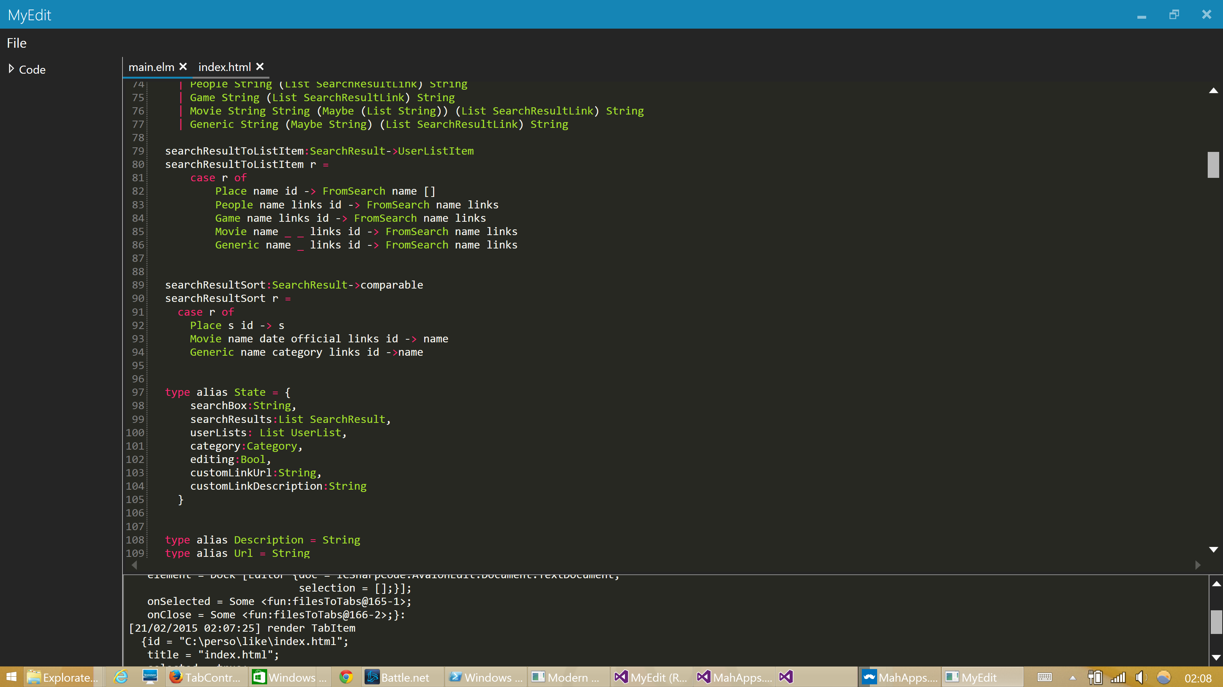This screenshot has height=687, width=1223.
Task: Click editor scrollbar up arrow
Action: tap(1213, 90)
